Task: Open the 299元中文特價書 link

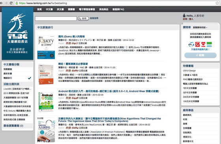Action: pos(191,97)
